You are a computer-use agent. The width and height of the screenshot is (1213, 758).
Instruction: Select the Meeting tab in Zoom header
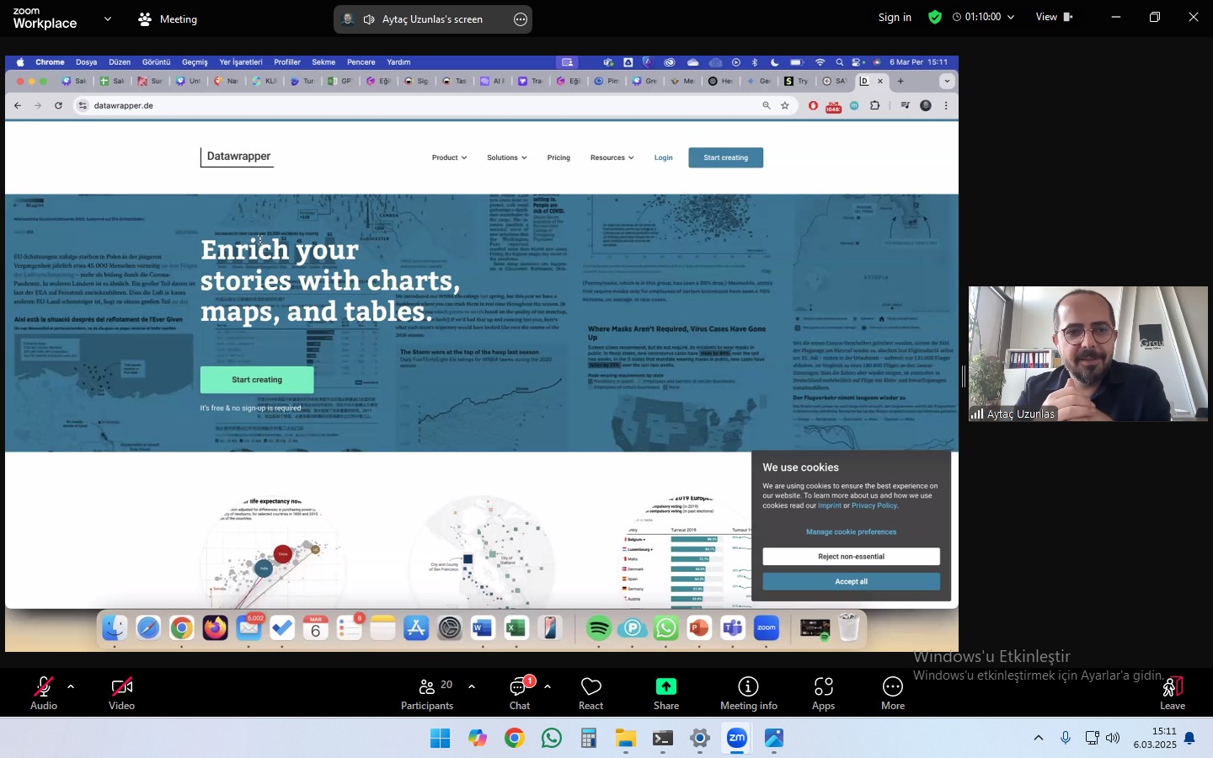coord(168,19)
